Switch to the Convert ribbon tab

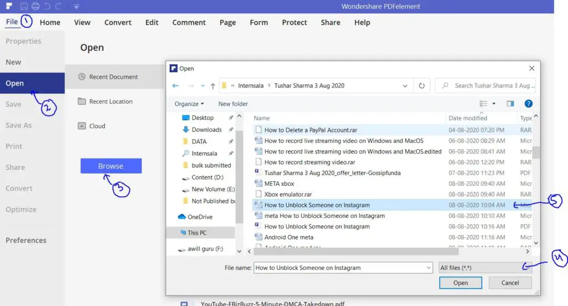pyautogui.click(x=118, y=23)
